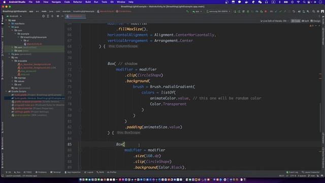
Task: Click the Make Project hammer icon
Action: 187,11
